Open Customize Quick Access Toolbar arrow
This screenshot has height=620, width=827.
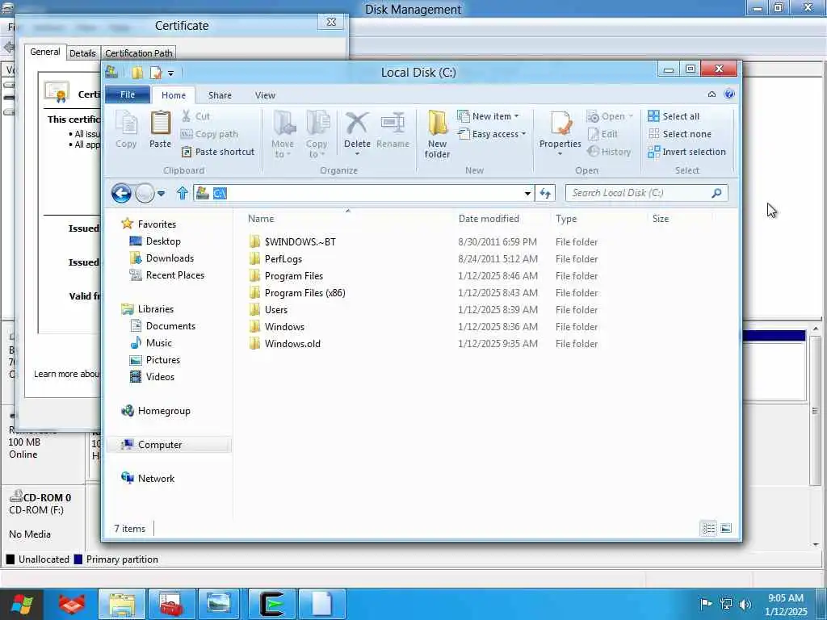pyautogui.click(x=171, y=73)
